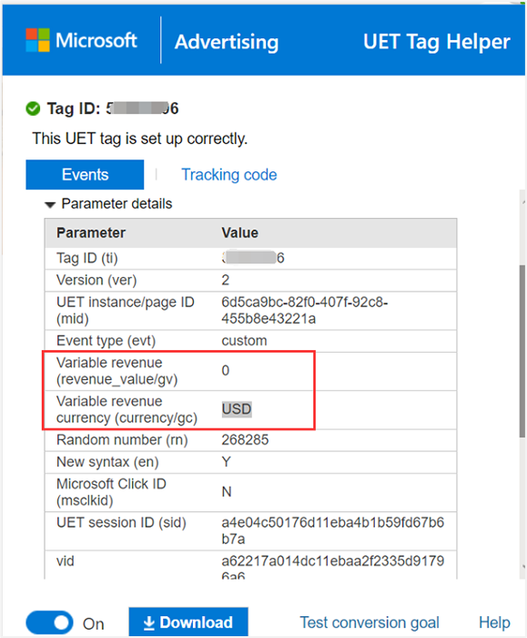The width and height of the screenshot is (527, 638).
Task: Collapse the Parameter details section
Action: tap(50, 205)
